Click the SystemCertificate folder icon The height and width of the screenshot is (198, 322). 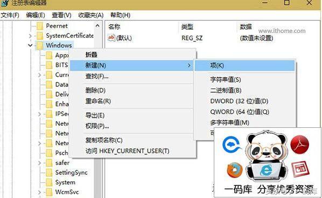point(40,36)
